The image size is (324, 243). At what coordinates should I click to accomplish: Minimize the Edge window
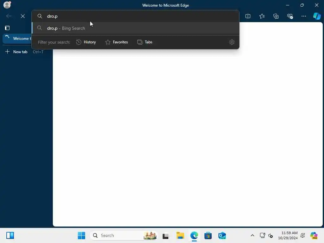(x=287, y=5)
